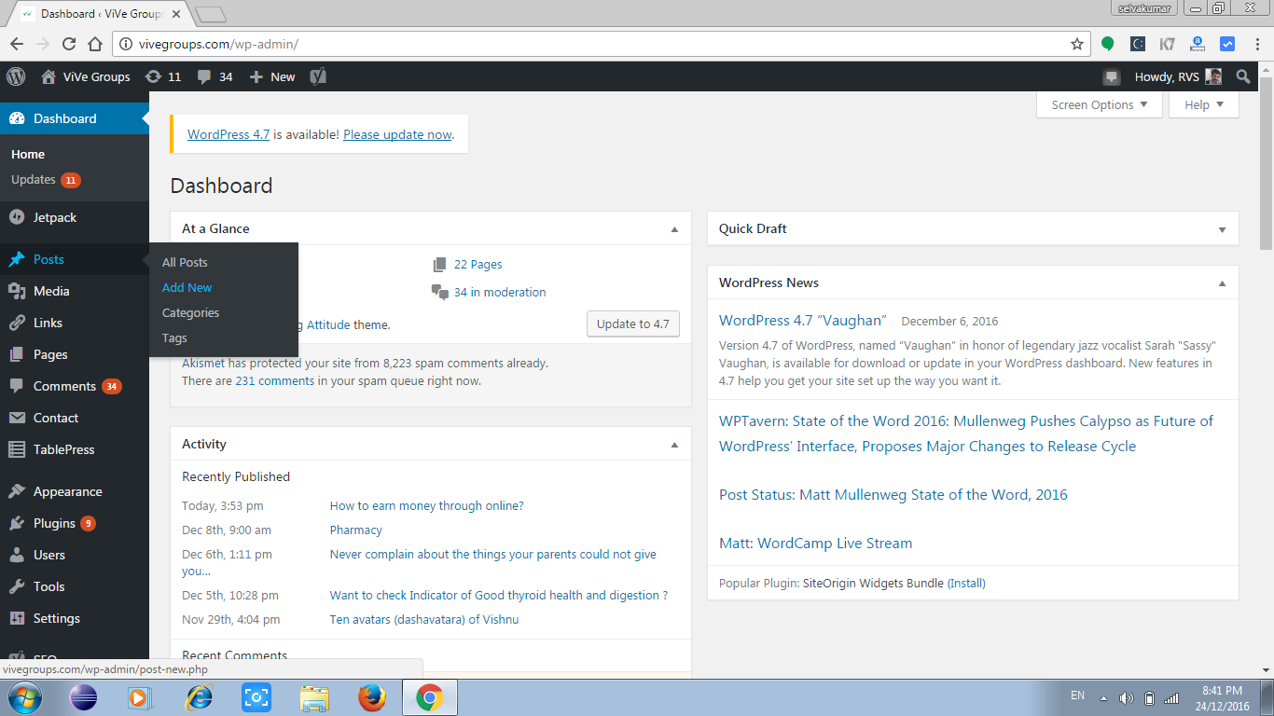
Task: Collapse the WordPress News box
Action: (1222, 282)
